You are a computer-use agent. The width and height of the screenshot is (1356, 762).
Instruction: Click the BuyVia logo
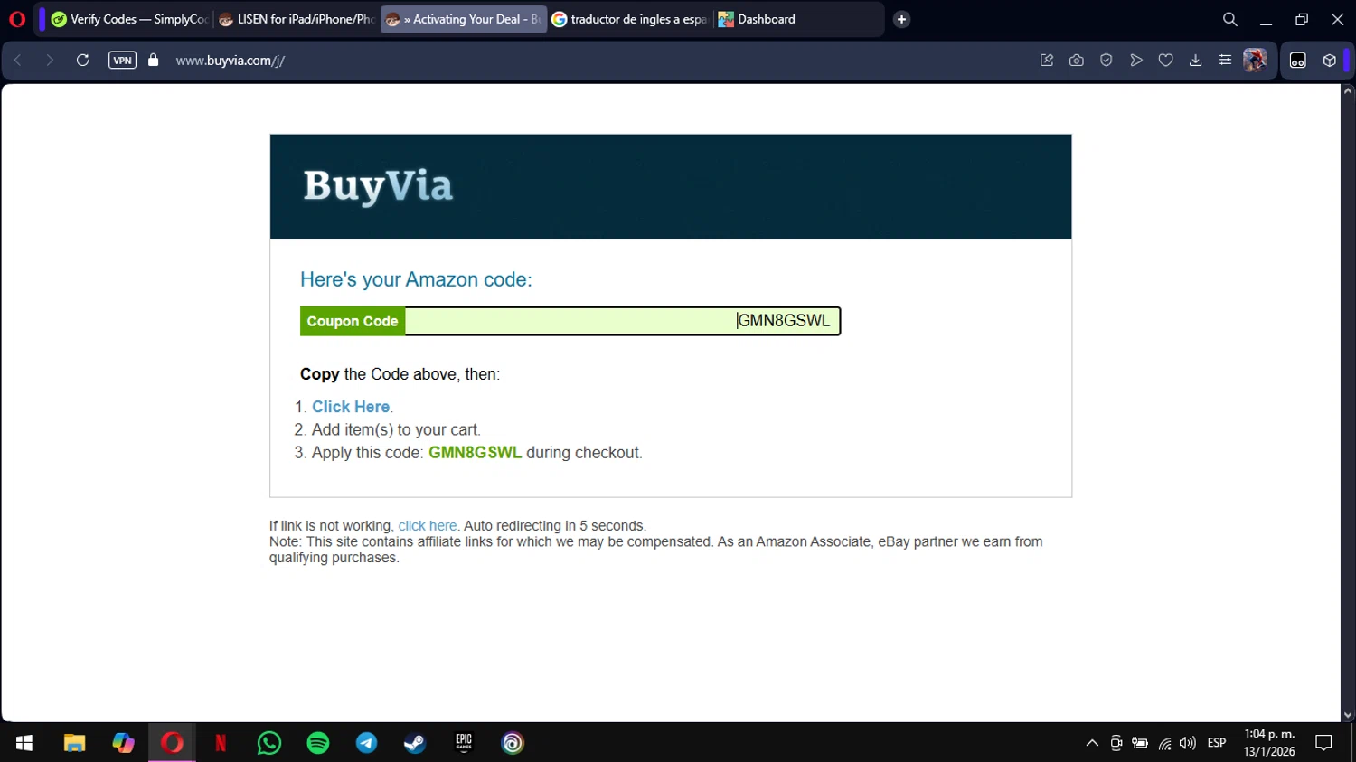(378, 186)
